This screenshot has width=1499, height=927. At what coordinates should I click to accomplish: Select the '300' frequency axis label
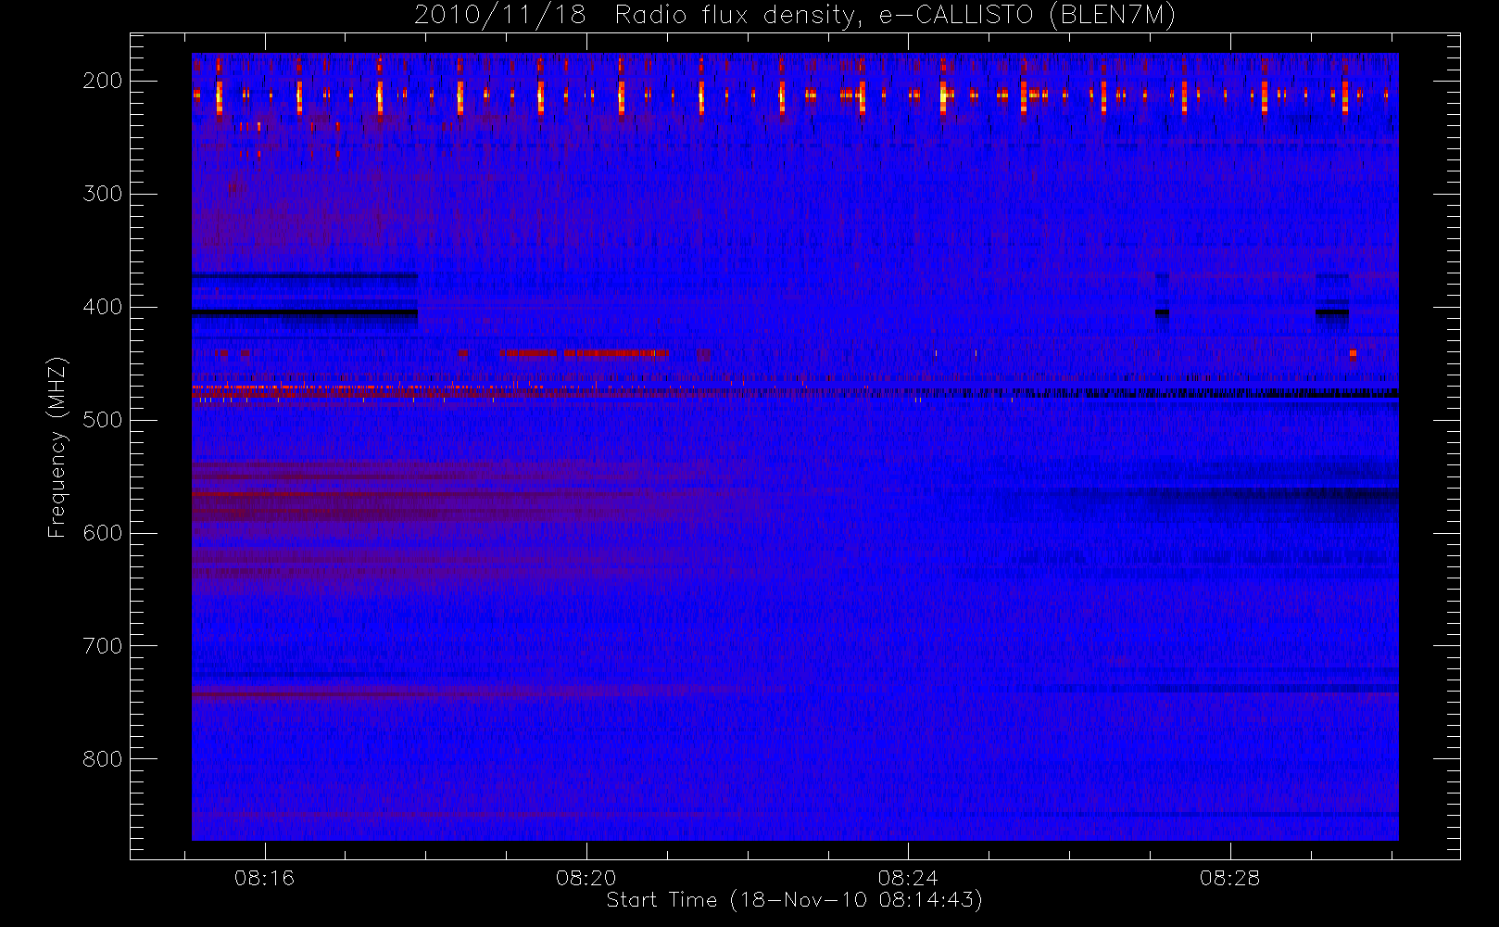pyautogui.click(x=103, y=194)
